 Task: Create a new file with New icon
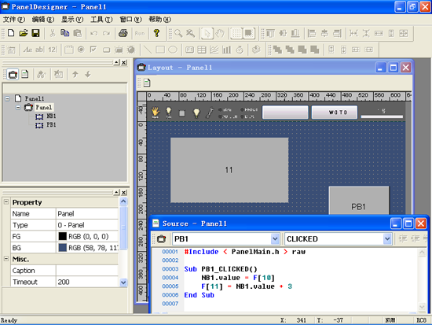coord(11,33)
